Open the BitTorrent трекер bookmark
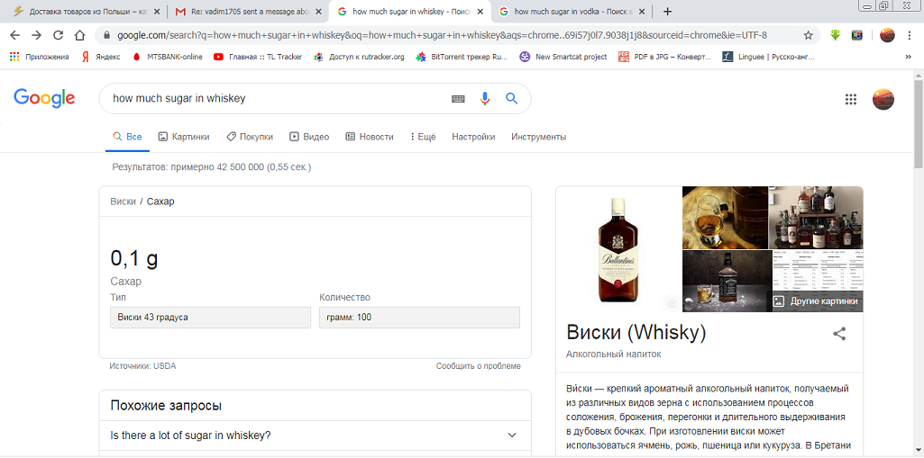Image resolution: width=924 pixels, height=458 pixels. [462, 57]
